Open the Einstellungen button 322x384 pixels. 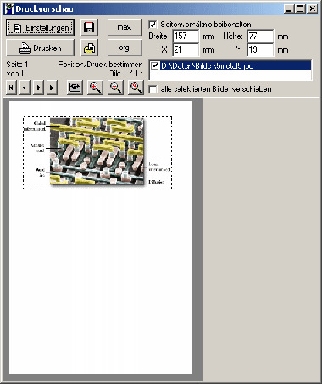[40, 27]
